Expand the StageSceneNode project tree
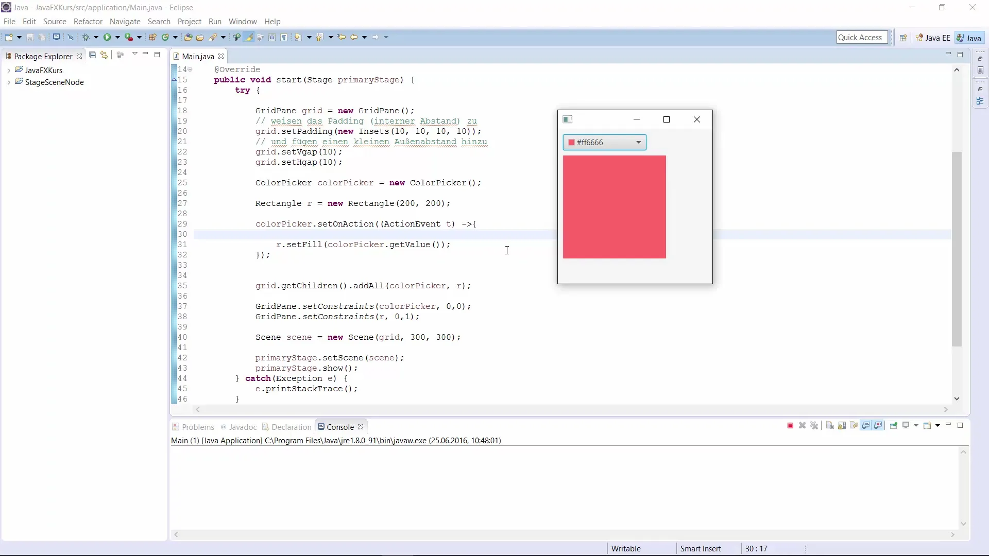 (9, 82)
